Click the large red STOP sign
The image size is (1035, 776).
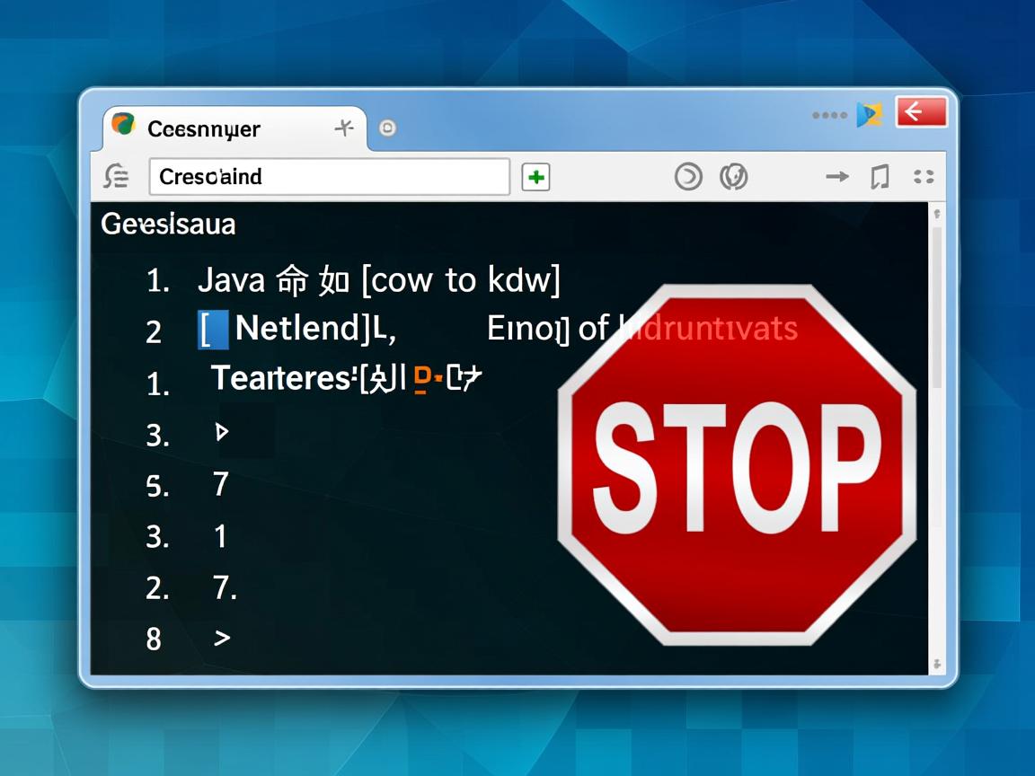click(737, 464)
